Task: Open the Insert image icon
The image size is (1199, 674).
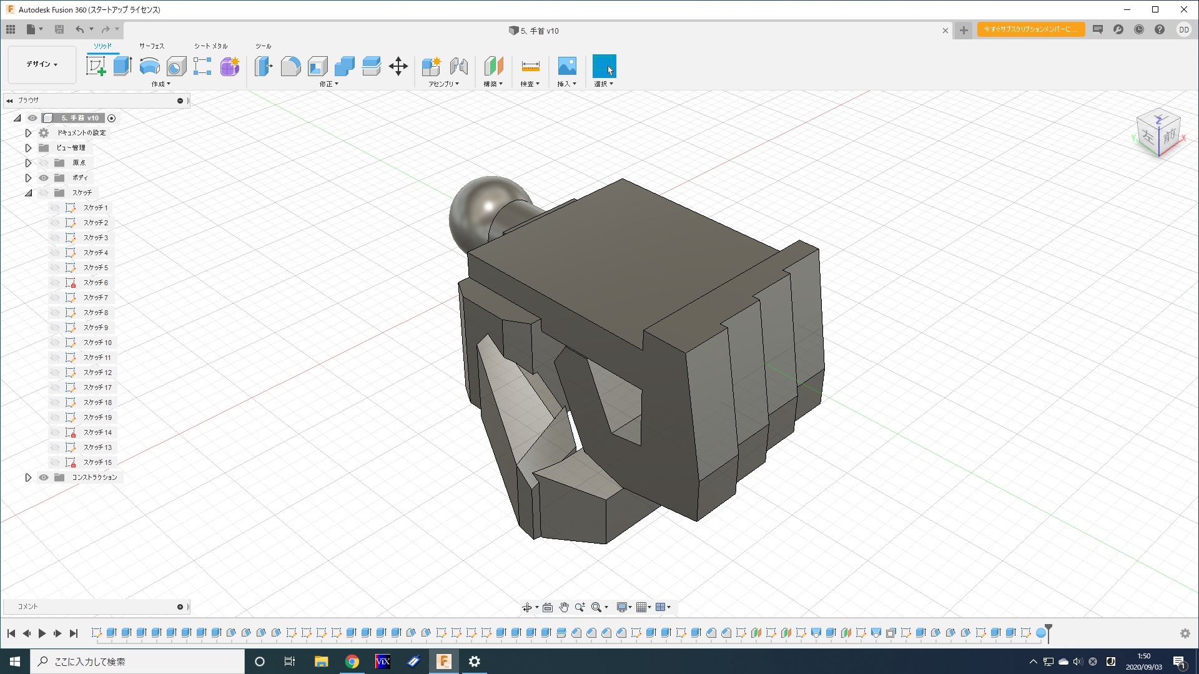Action: [x=567, y=66]
